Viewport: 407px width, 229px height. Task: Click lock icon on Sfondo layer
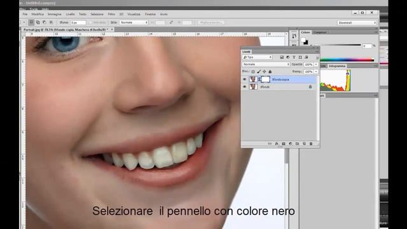(x=310, y=87)
